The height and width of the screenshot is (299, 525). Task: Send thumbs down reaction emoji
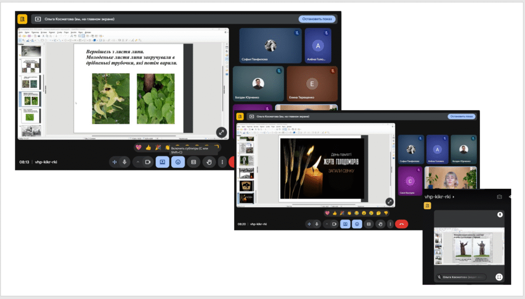[x=387, y=213]
